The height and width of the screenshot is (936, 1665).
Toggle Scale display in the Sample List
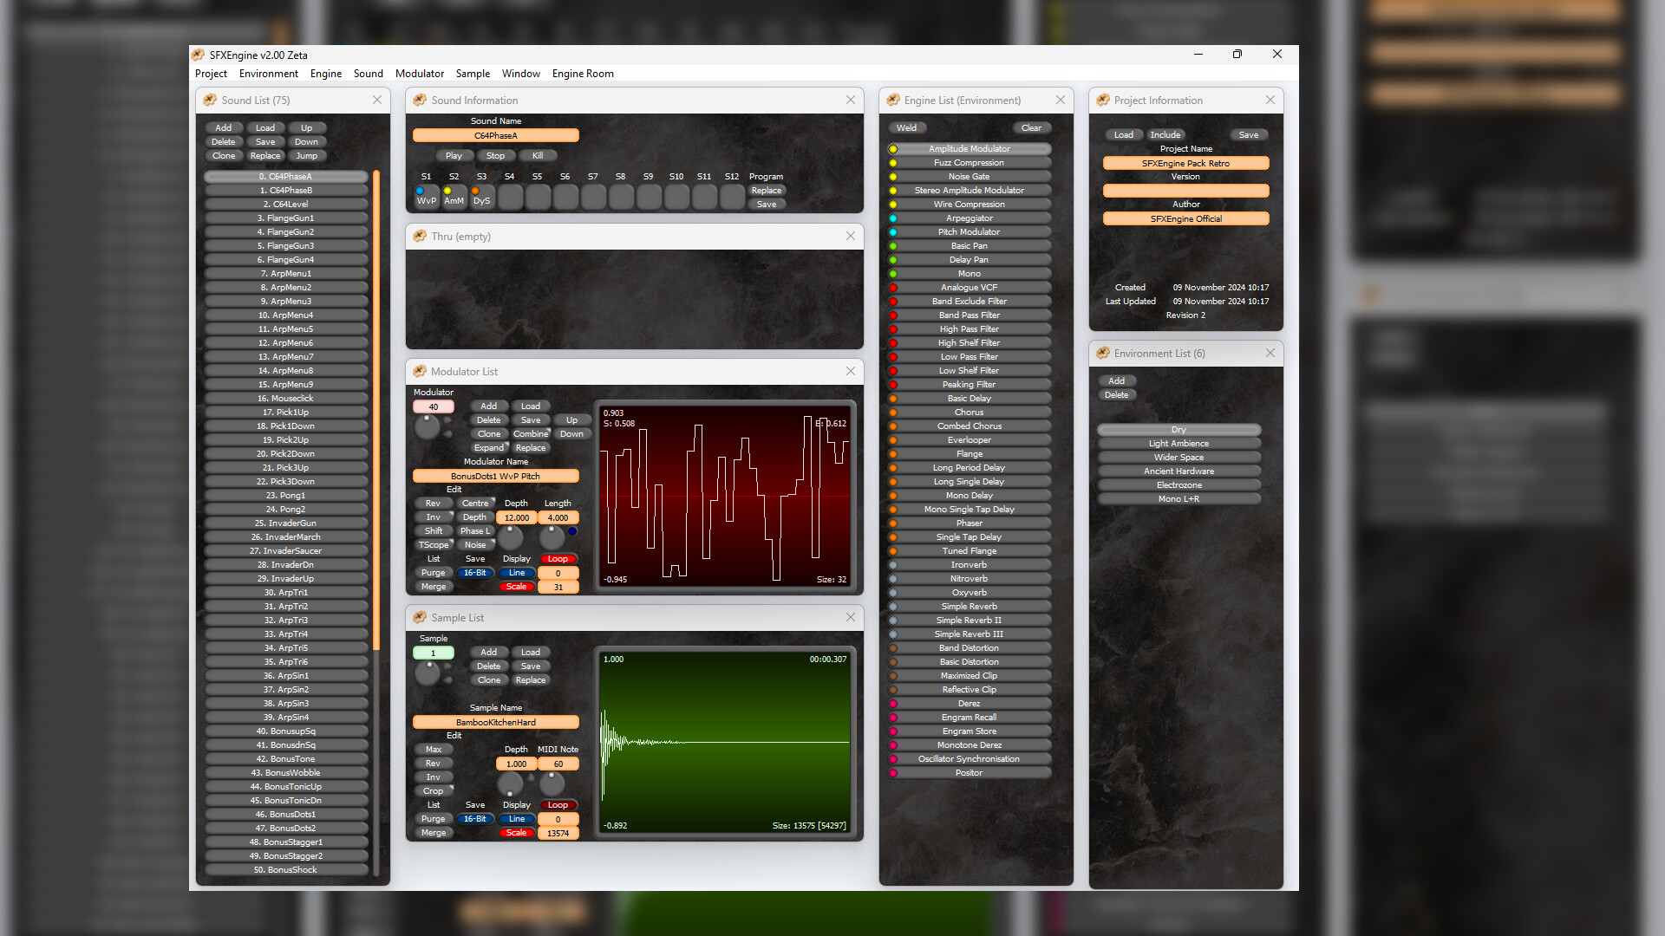[x=517, y=832]
